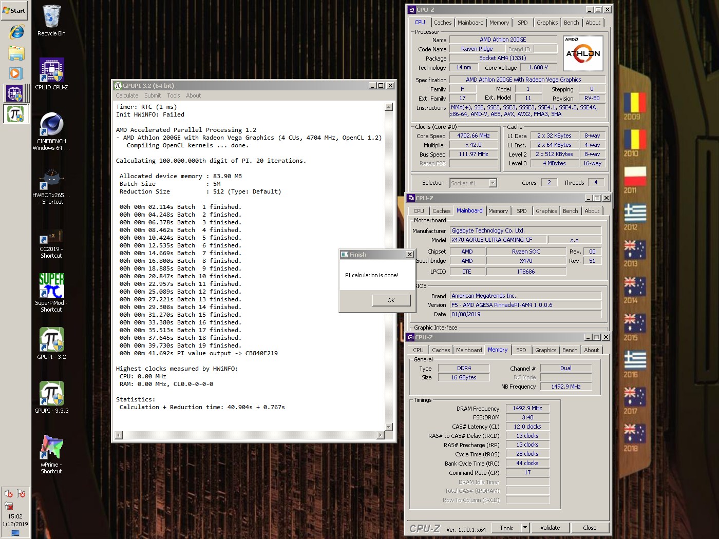Click OK in the Finish dialog

pyautogui.click(x=391, y=300)
